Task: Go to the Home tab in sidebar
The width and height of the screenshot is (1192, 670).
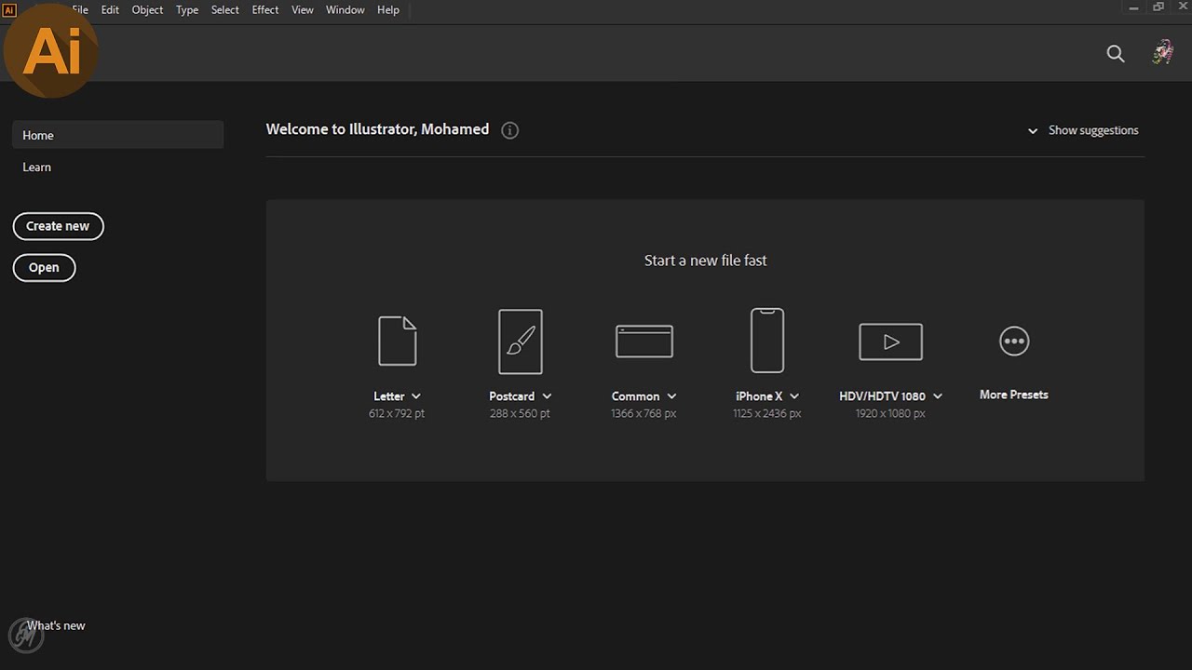Action: click(x=118, y=135)
